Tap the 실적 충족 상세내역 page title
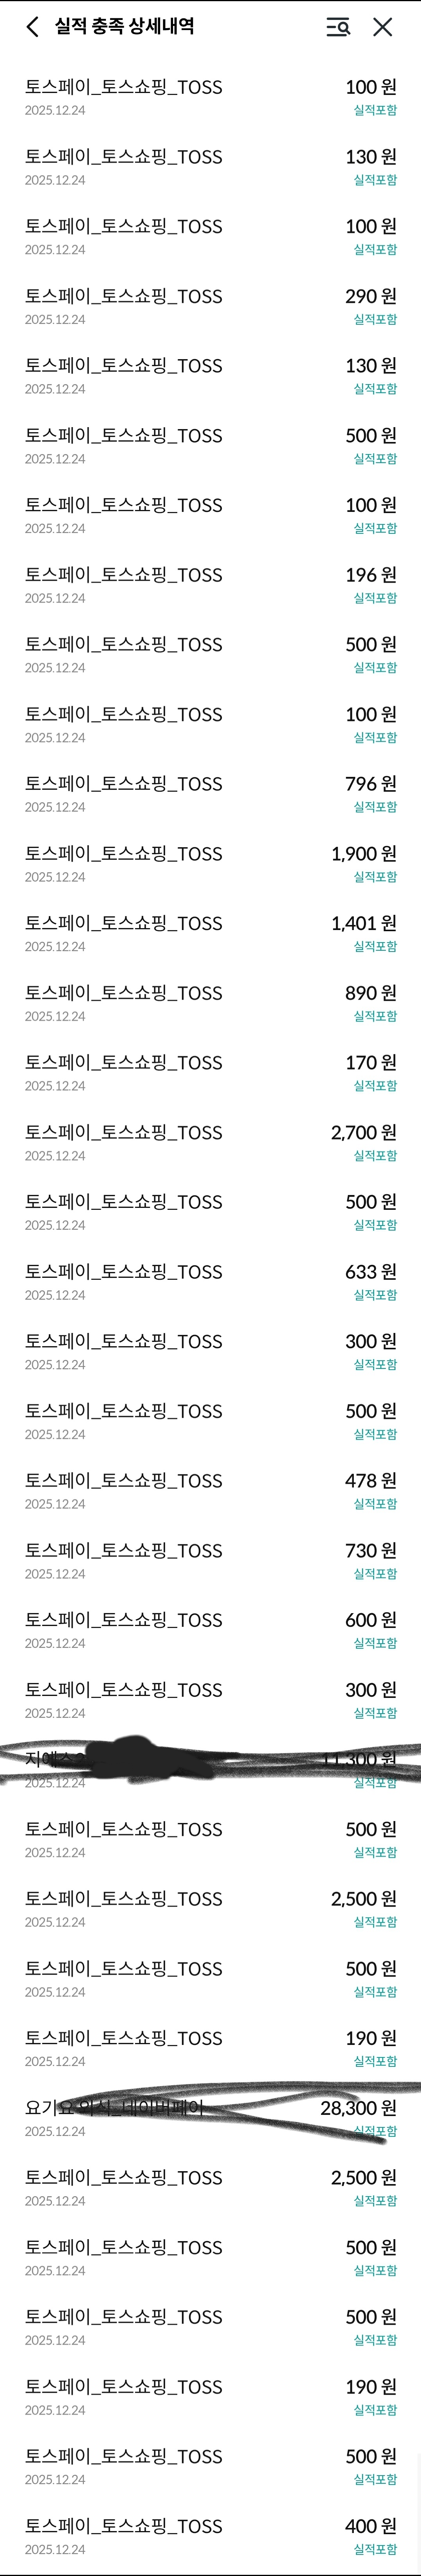421x2576 pixels. click(124, 27)
